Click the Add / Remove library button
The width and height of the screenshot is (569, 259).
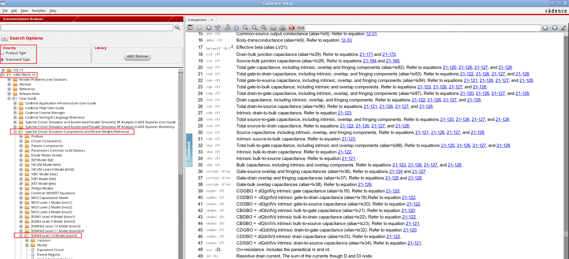click(x=137, y=56)
